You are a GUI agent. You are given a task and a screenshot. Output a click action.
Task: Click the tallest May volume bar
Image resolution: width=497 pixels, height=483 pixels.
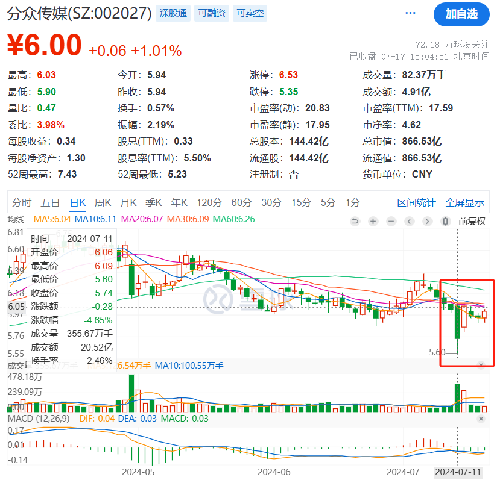[131, 393]
